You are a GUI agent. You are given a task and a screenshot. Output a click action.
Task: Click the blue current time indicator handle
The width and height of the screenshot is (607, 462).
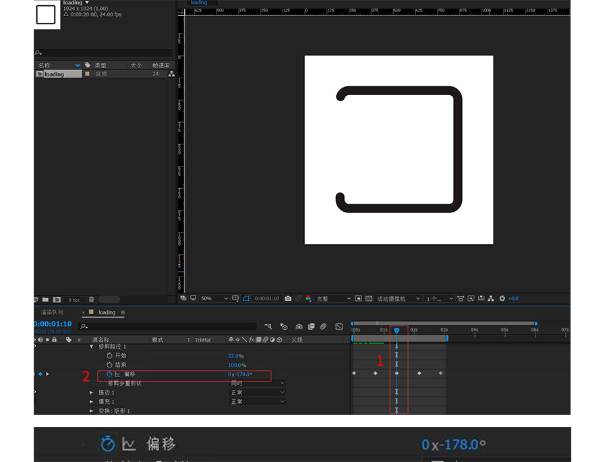(397, 330)
